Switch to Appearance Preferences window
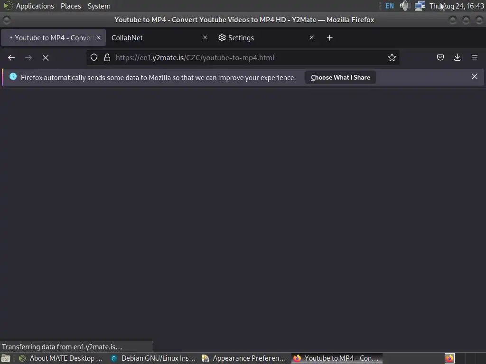This screenshot has width=486, height=364. click(x=244, y=358)
